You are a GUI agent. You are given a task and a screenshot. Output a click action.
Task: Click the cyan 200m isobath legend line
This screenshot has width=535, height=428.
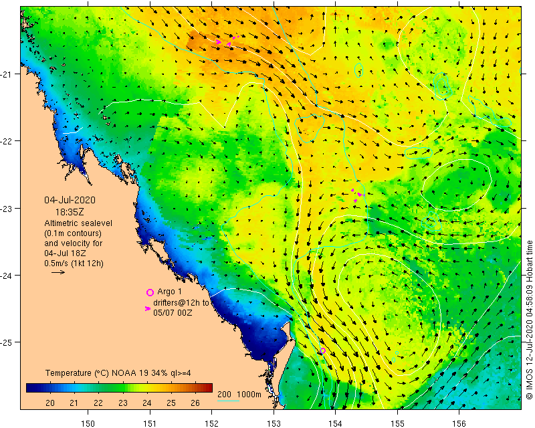(228, 401)
